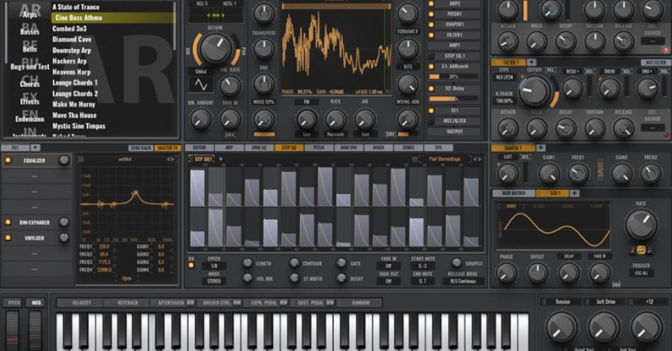Open the FADE IN dropdown showing Off
This screenshot has width=672, height=351.
(388, 266)
